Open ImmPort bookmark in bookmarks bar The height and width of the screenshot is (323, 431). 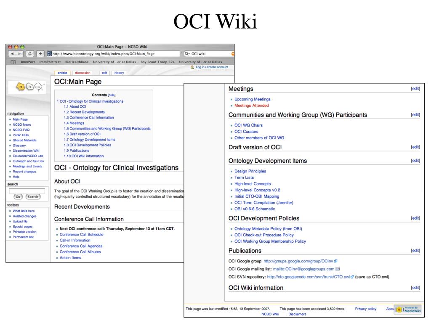(28, 62)
